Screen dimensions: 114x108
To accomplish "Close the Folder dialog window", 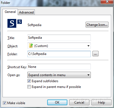I will [107, 2].
